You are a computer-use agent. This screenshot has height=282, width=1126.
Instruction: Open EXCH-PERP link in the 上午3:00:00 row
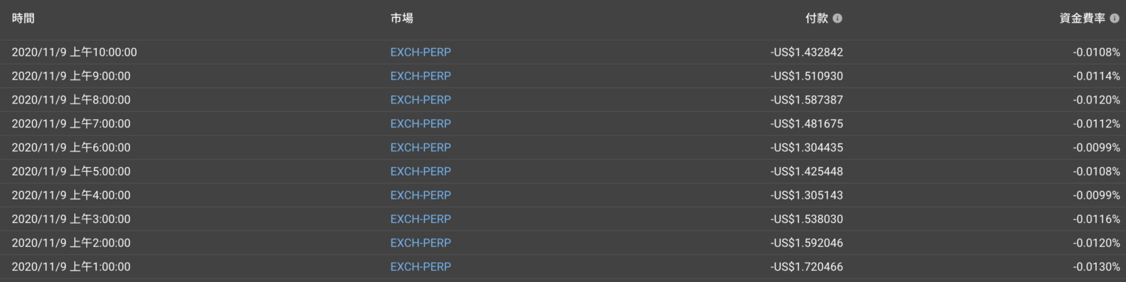[420, 219]
